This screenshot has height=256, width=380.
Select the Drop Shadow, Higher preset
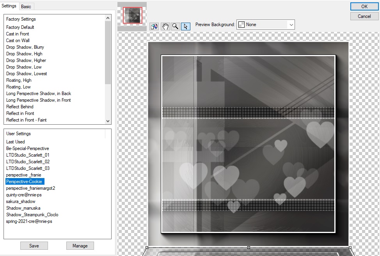click(26, 60)
